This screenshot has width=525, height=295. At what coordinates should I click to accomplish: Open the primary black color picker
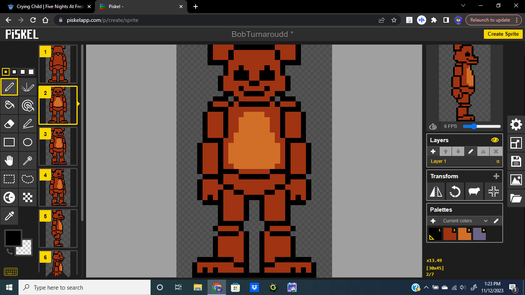[x=13, y=238]
